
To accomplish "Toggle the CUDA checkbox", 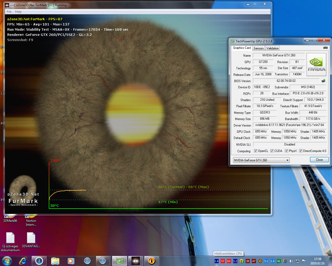I will tap(272, 151).
